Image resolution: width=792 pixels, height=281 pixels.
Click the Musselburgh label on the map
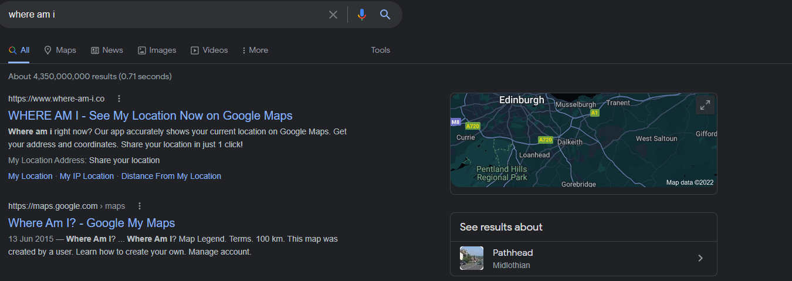coord(576,104)
